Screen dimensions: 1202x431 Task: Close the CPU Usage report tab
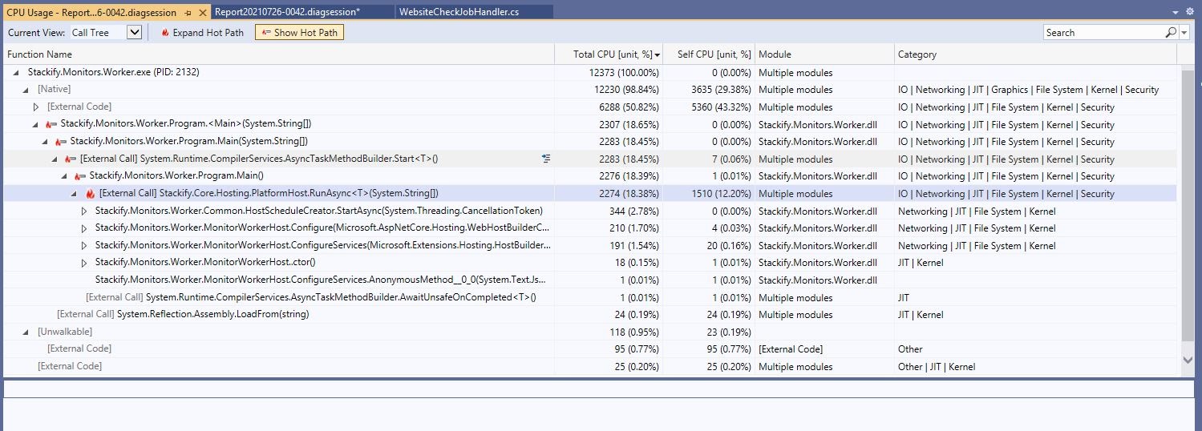202,13
